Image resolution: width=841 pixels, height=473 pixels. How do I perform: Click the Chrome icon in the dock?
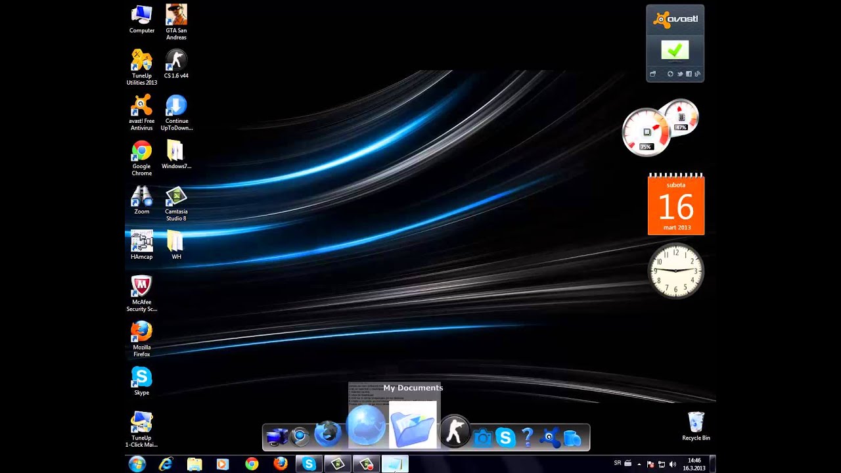[301, 436]
